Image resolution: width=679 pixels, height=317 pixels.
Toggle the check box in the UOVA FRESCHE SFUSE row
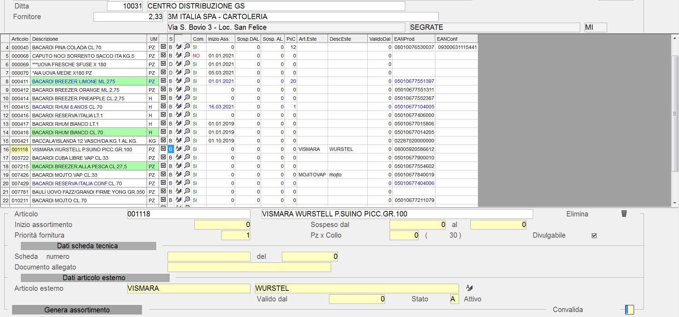[163, 64]
